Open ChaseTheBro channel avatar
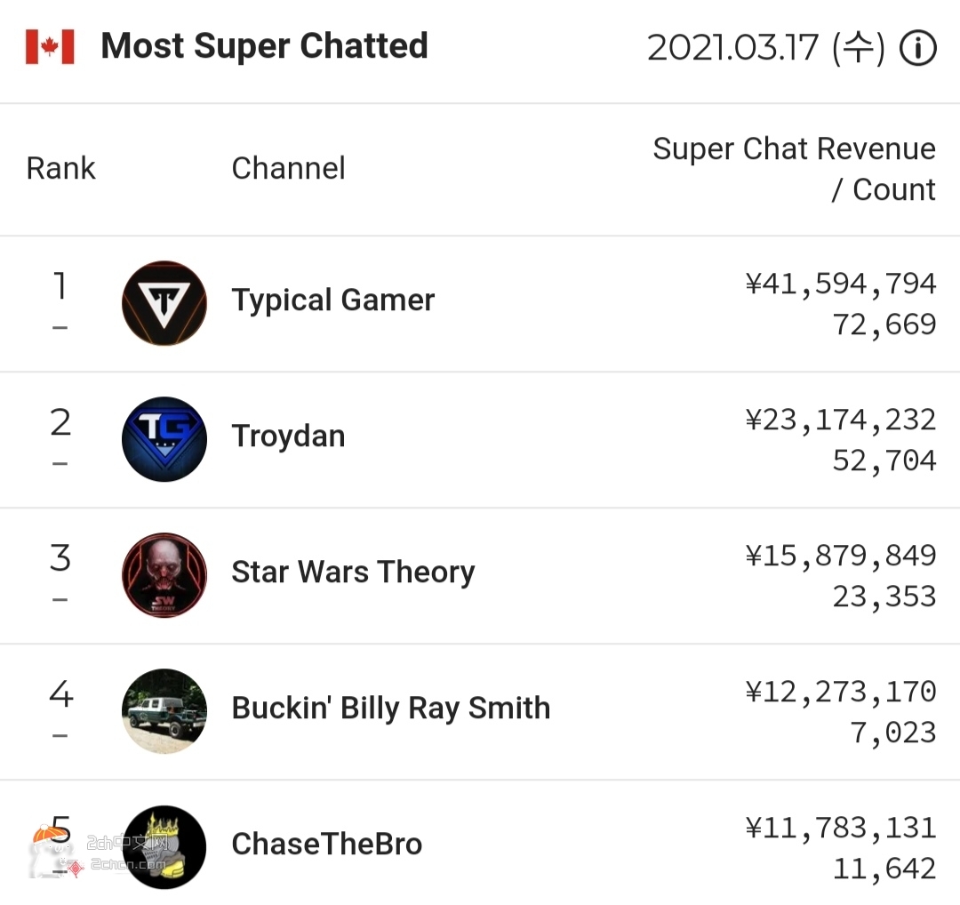Viewport: 960px width, 905px height. pos(164,846)
